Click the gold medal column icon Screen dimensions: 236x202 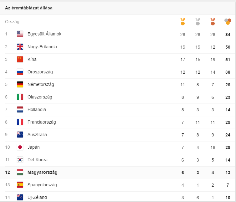pyautogui.click(x=183, y=22)
